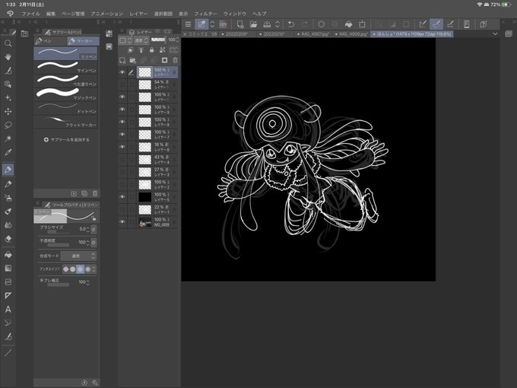This screenshot has height=388, width=517.
Task: Switch to the マーカー sub tool tab
Action: (x=83, y=41)
